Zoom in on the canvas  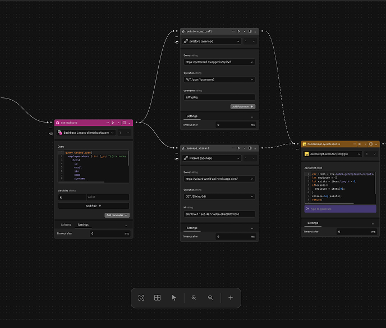coord(194,298)
